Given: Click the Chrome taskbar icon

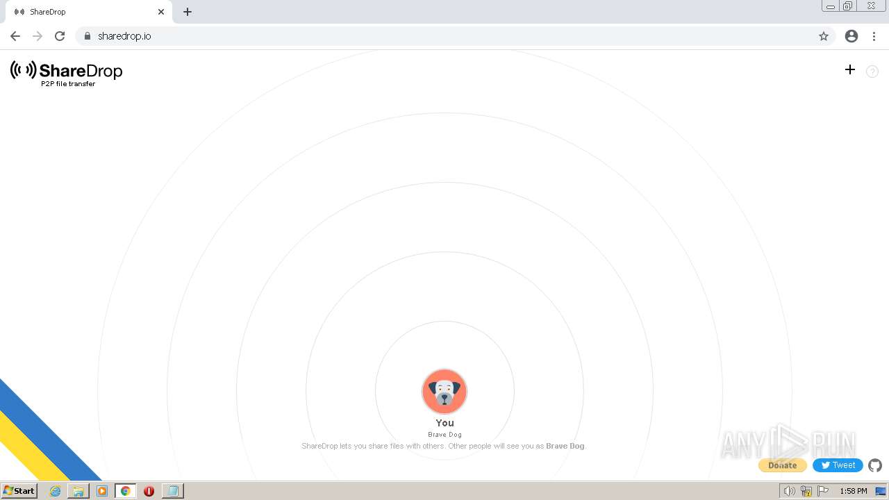Looking at the screenshot, I should coord(126,491).
